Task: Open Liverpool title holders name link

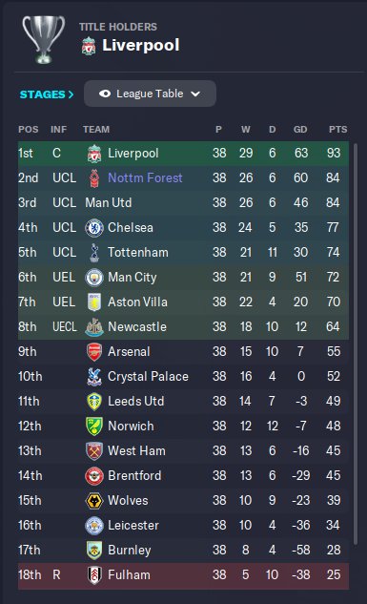Action: coord(141,46)
